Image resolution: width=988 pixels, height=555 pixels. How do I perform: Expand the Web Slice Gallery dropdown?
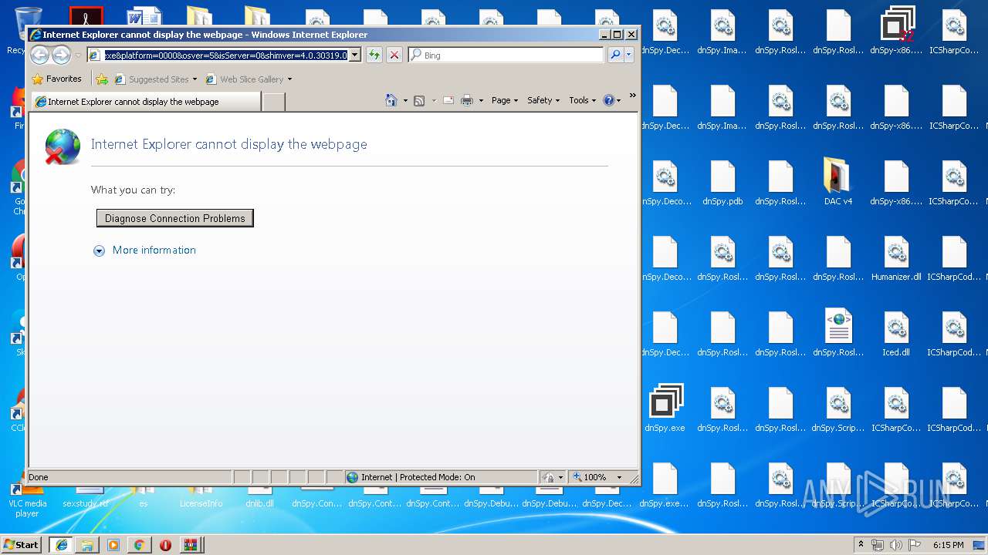click(289, 79)
